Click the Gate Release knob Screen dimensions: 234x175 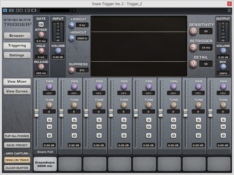coord(41,67)
